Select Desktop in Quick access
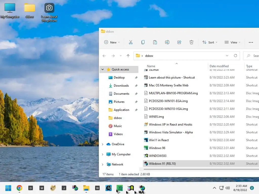 pyautogui.click(x=119, y=78)
